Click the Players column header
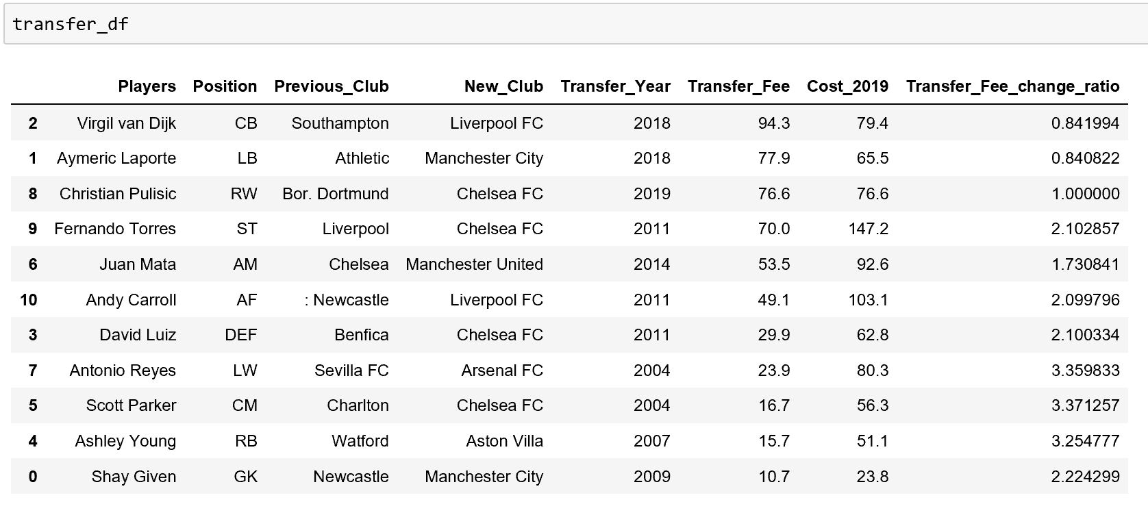The image size is (1148, 515). pyautogui.click(x=147, y=86)
